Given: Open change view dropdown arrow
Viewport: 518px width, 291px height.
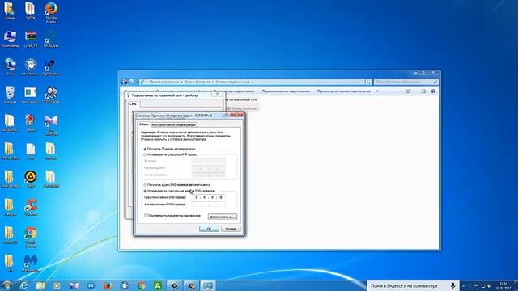Looking at the screenshot, I should tap(414, 91).
